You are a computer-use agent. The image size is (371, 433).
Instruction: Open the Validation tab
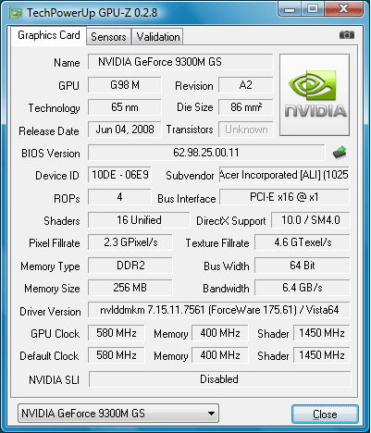[x=158, y=37]
